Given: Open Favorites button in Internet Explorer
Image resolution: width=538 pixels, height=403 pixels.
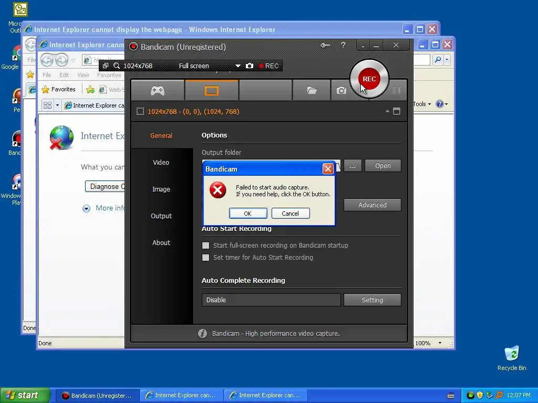Looking at the screenshot, I should pos(58,89).
